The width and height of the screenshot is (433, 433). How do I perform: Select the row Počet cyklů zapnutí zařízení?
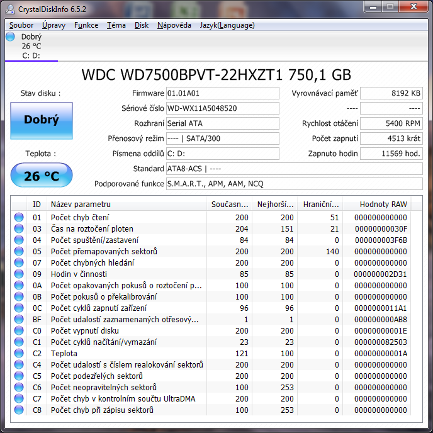(211, 308)
